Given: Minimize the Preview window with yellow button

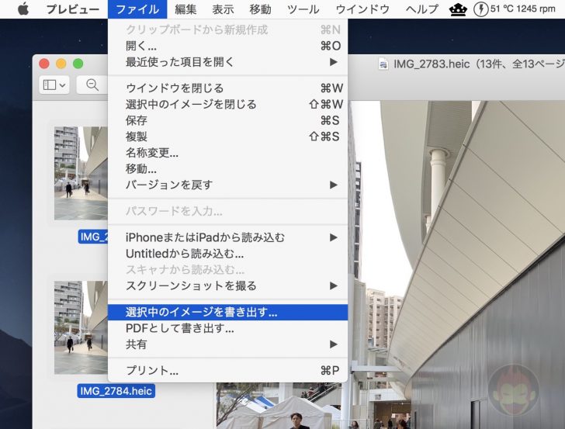Looking at the screenshot, I should pyautogui.click(x=61, y=64).
